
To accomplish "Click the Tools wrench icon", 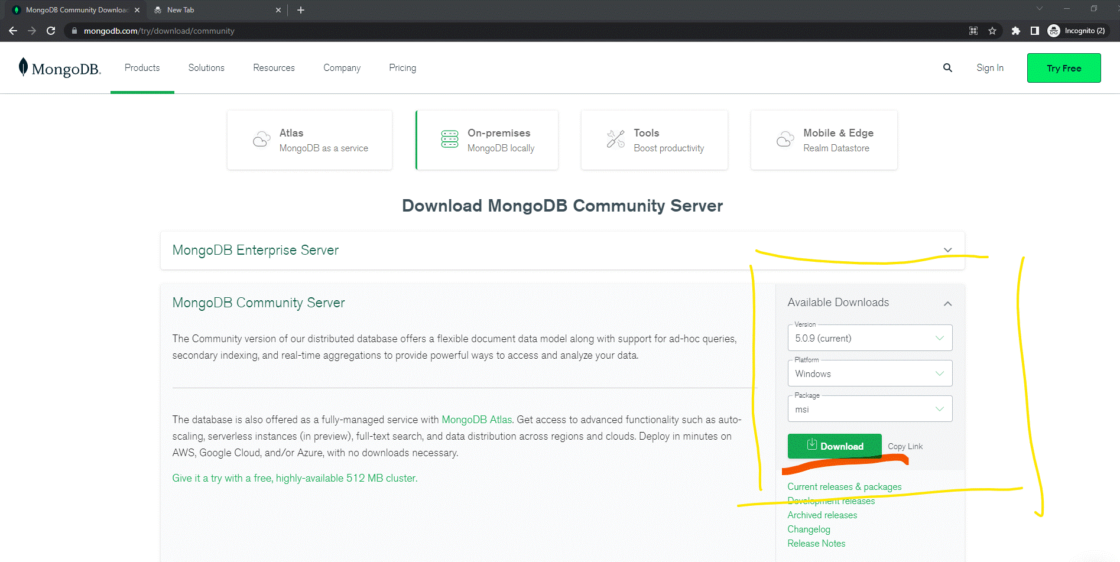I will click(x=615, y=139).
